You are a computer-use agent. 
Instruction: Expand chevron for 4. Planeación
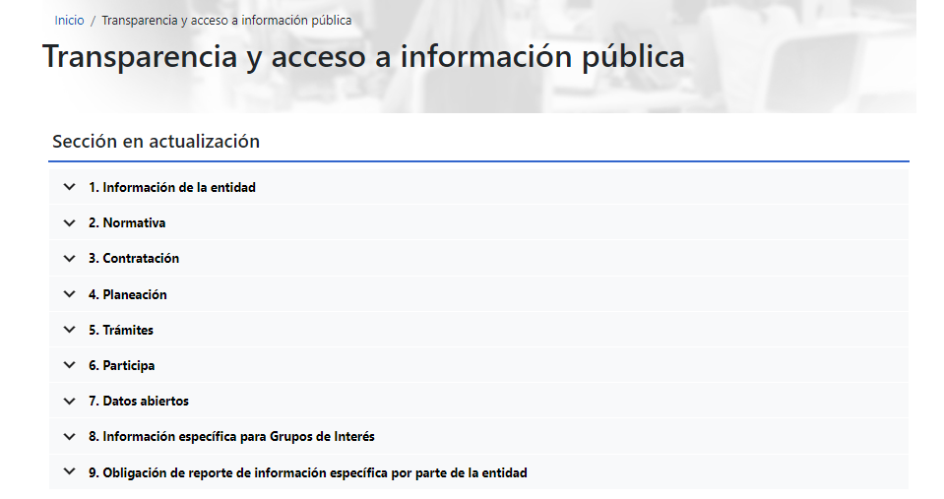coord(69,294)
